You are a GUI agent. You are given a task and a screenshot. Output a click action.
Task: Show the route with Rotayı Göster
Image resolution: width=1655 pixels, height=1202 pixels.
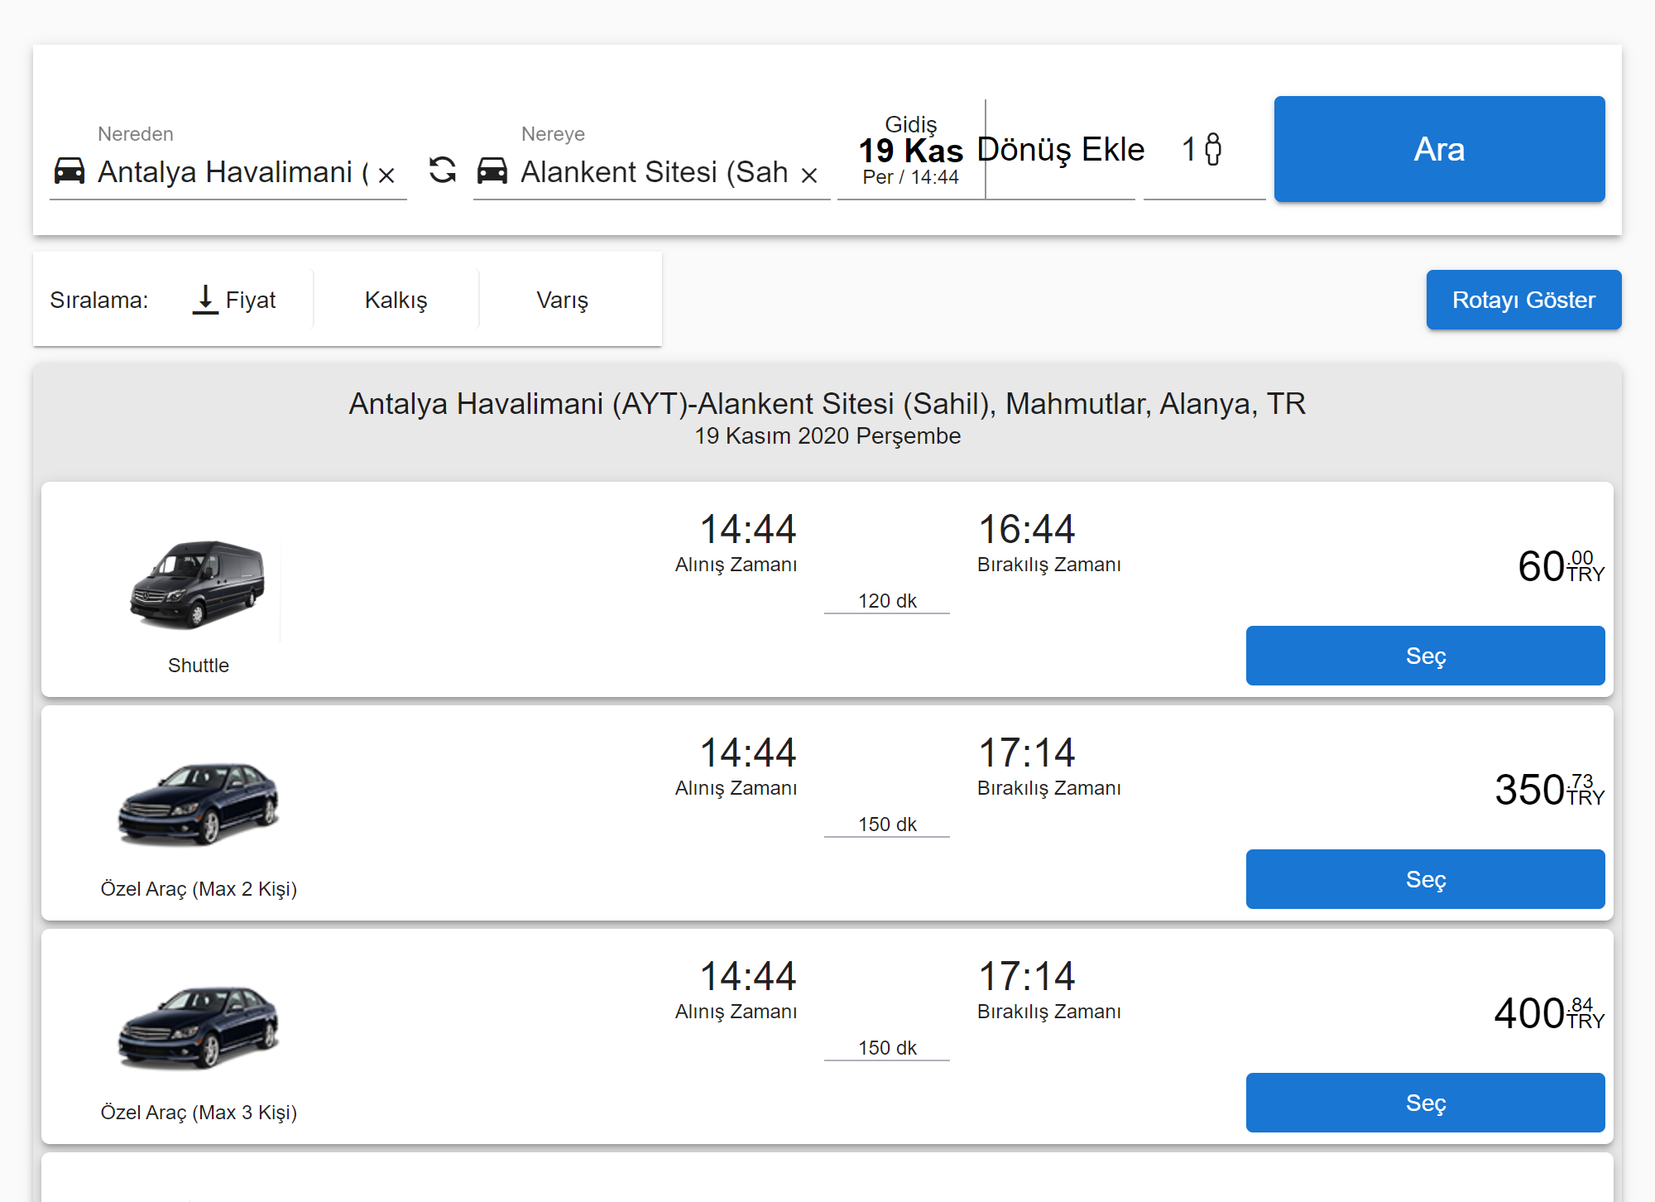[1523, 300]
